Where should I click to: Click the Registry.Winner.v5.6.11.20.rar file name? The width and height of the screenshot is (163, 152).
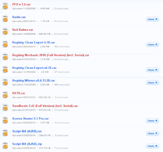pos(33,80)
